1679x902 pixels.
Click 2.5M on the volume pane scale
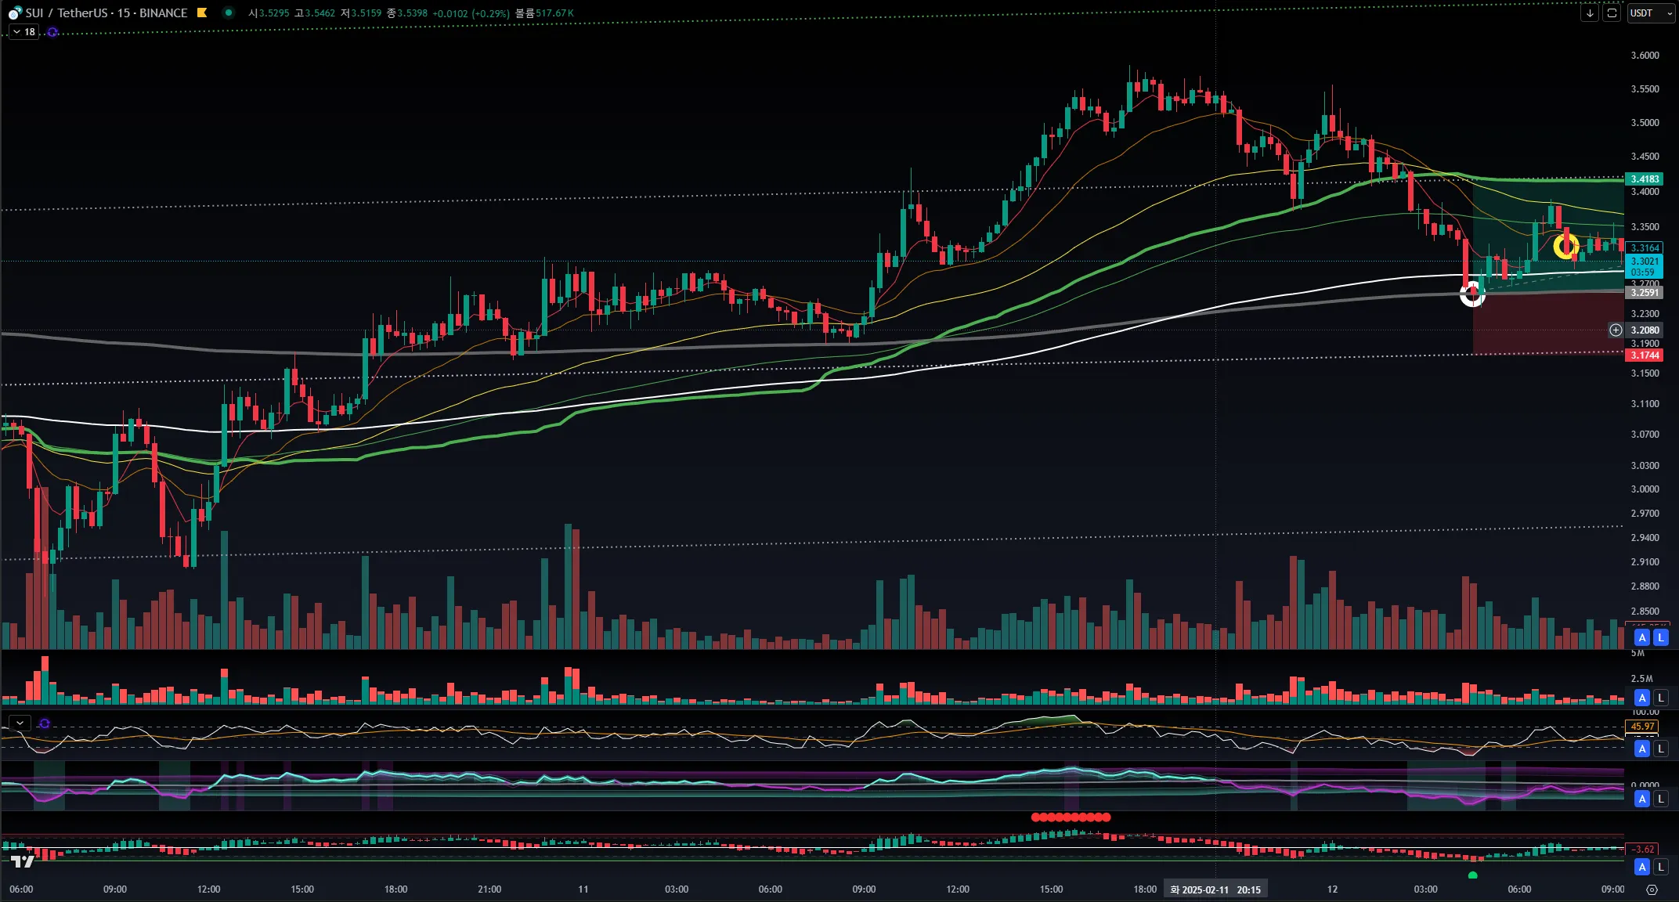(x=1641, y=679)
